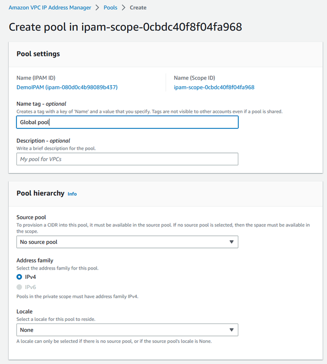Click the arrow icon in Source pool selector
This screenshot has width=327, height=364.
[x=231, y=242]
